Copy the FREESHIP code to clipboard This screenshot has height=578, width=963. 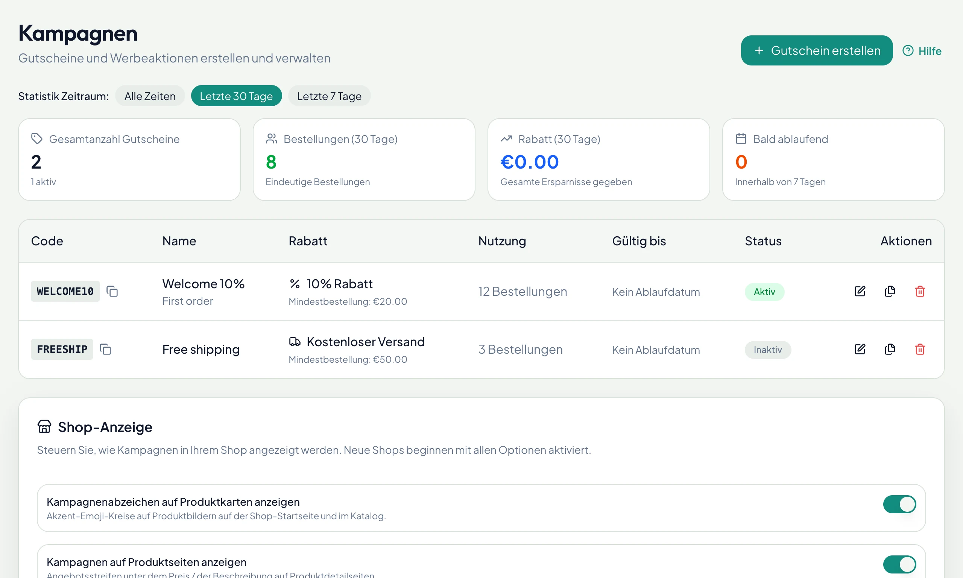click(105, 349)
